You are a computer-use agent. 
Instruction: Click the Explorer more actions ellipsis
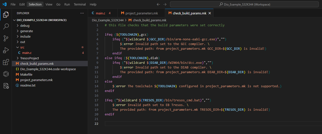click(82, 13)
